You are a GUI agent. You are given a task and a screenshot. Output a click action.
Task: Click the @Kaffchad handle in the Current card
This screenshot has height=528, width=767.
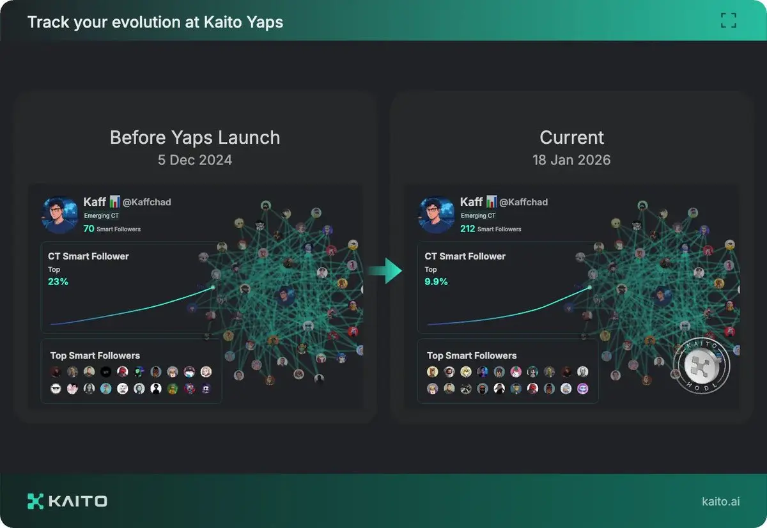[523, 202]
